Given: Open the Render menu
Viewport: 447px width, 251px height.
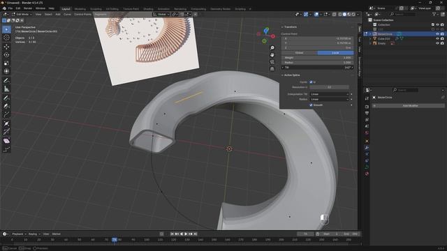Looking at the screenshot, I should click(28, 8).
